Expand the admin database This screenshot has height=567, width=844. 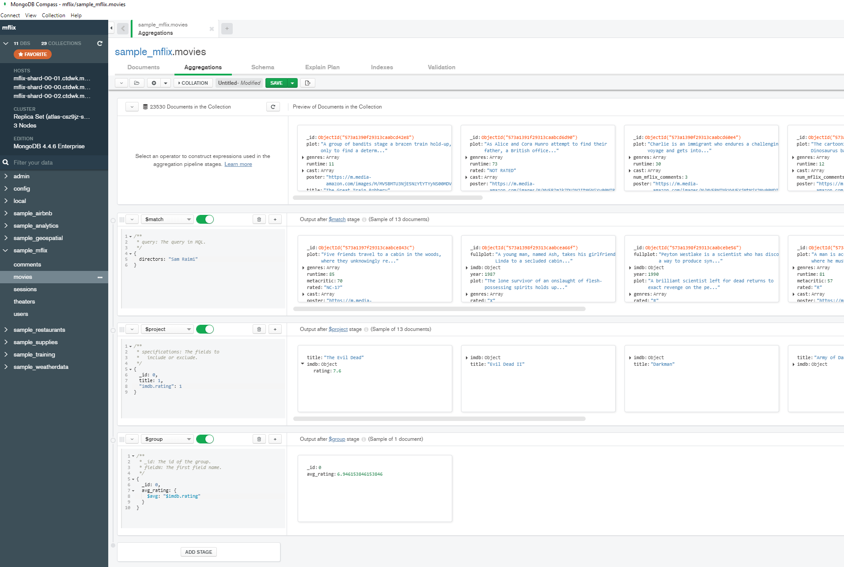pos(6,176)
